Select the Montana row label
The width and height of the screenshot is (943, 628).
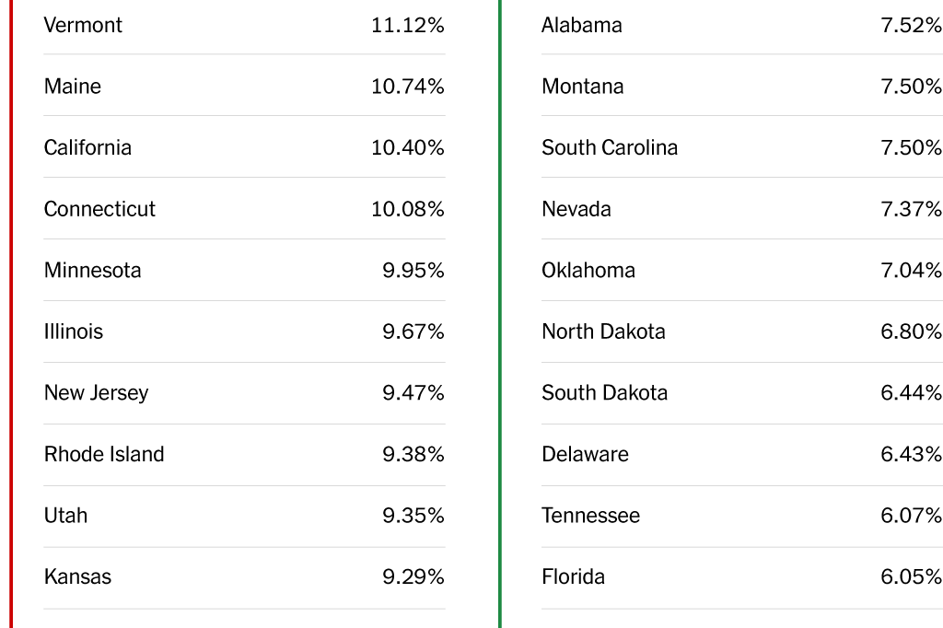pos(582,87)
